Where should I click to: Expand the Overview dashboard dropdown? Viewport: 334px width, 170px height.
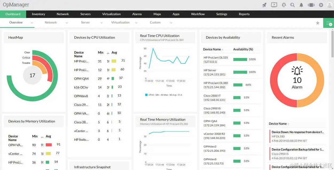32,23
